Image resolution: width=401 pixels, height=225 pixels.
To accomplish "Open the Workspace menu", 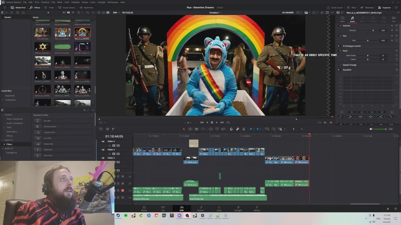I will pos(113,2).
